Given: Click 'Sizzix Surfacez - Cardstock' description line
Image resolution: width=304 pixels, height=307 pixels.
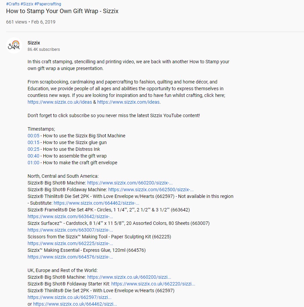Looking at the screenshot, I should click(x=119, y=223).
